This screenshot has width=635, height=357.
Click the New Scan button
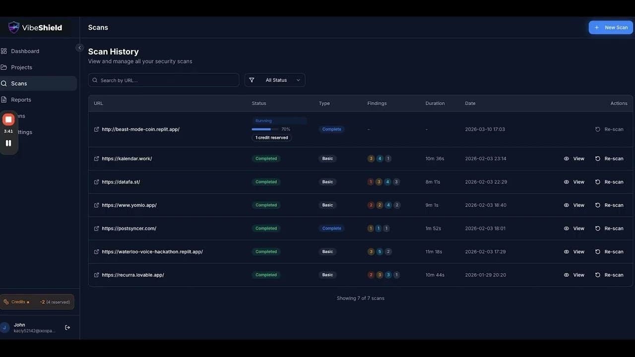611,27
